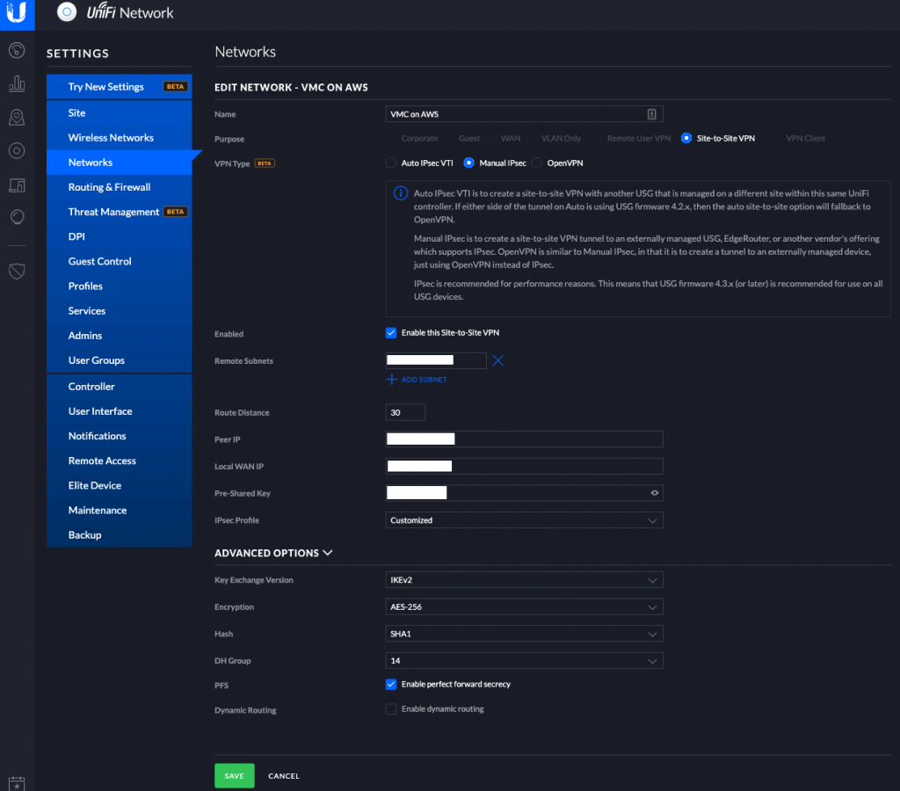Toggle Enable perfect forward secrecy checkbox
The image size is (900, 791).
(x=391, y=684)
